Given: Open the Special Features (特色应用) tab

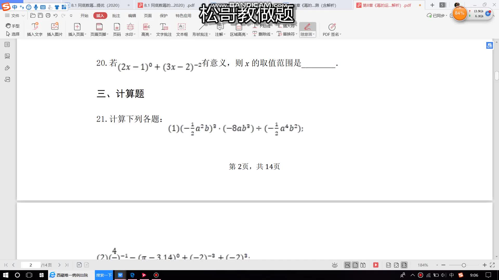Looking at the screenshot, I should point(183,16).
